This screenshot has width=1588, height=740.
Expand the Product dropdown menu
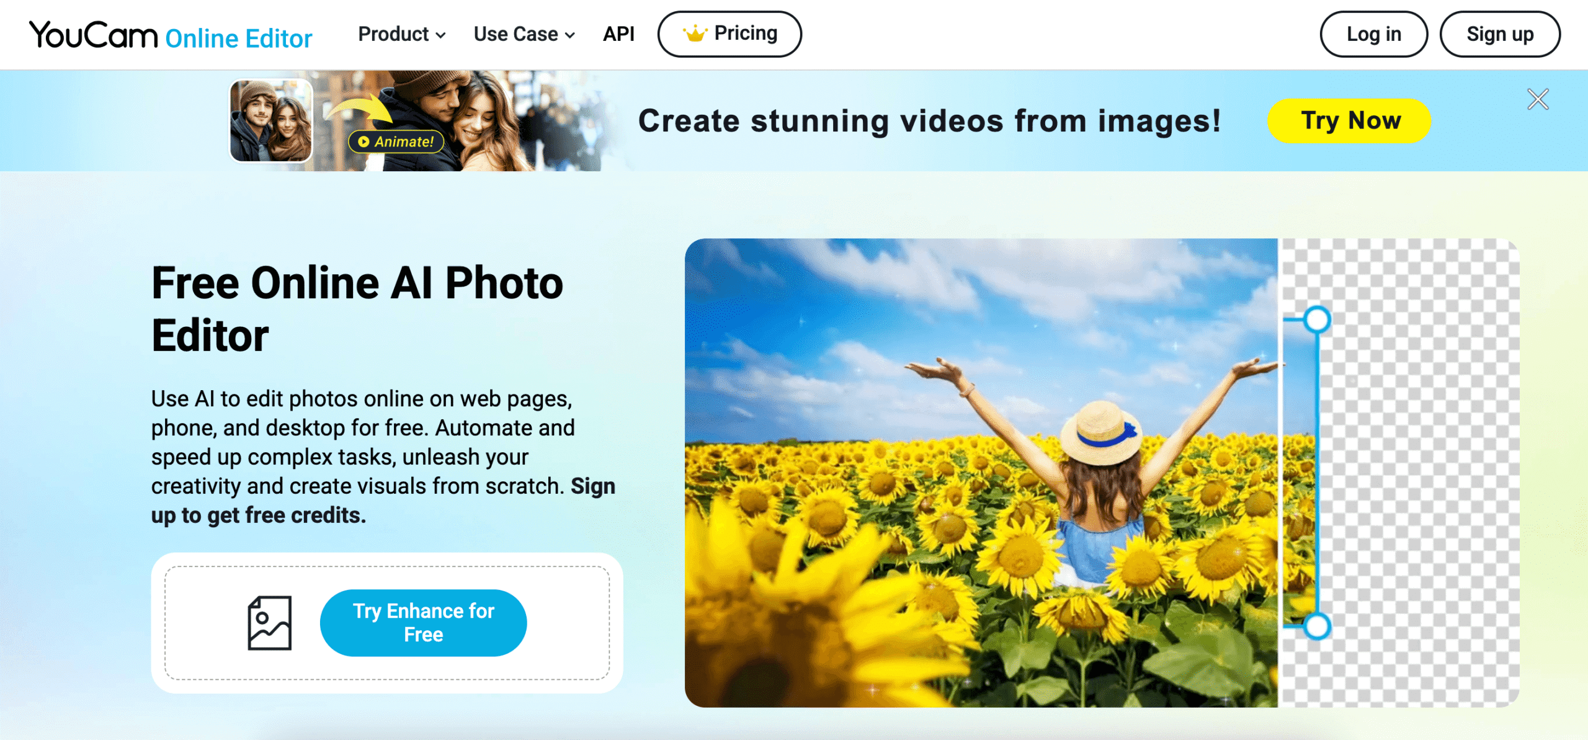pyautogui.click(x=402, y=34)
